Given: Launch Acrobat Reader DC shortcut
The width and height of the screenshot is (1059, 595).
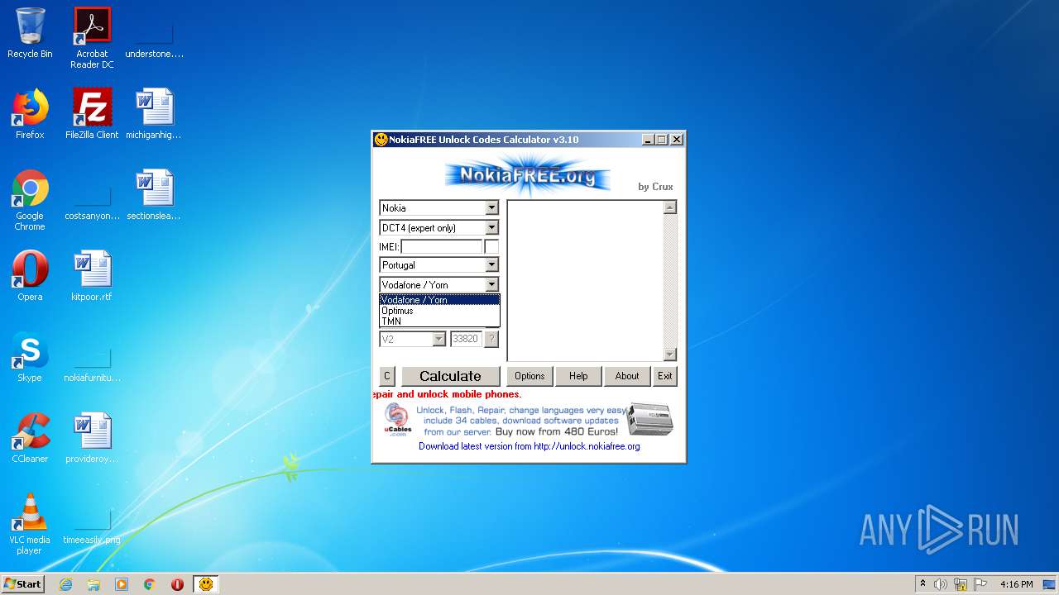Looking at the screenshot, I should [x=92, y=38].
